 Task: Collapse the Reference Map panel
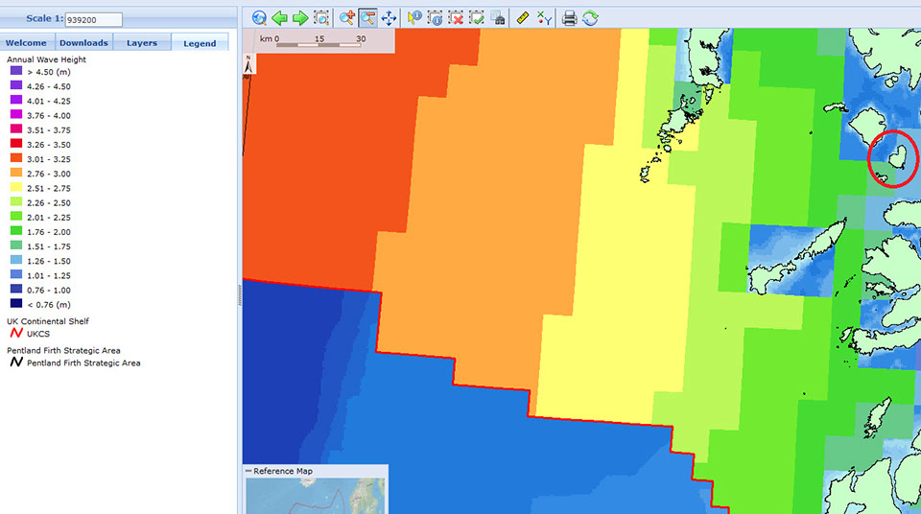(x=248, y=472)
